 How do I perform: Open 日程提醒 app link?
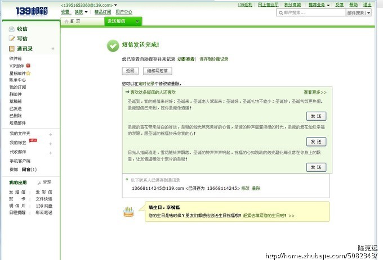[17, 212]
